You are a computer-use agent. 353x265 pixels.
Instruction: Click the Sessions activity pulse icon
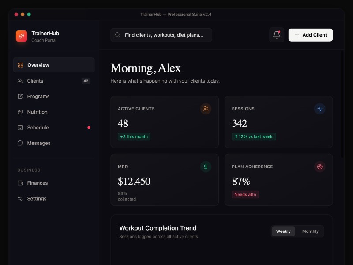pos(320,109)
